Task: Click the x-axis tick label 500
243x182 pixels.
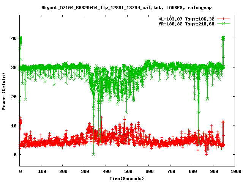Action: click(x=128, y=171)
